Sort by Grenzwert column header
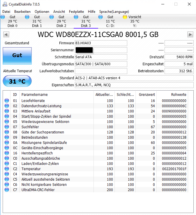This screenshot has height=215, width=196. click(146, 94)
